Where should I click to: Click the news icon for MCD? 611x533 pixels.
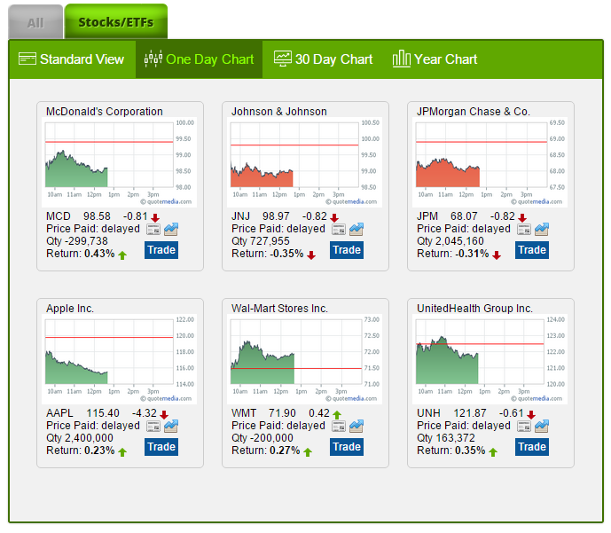[x=153, y=230]
